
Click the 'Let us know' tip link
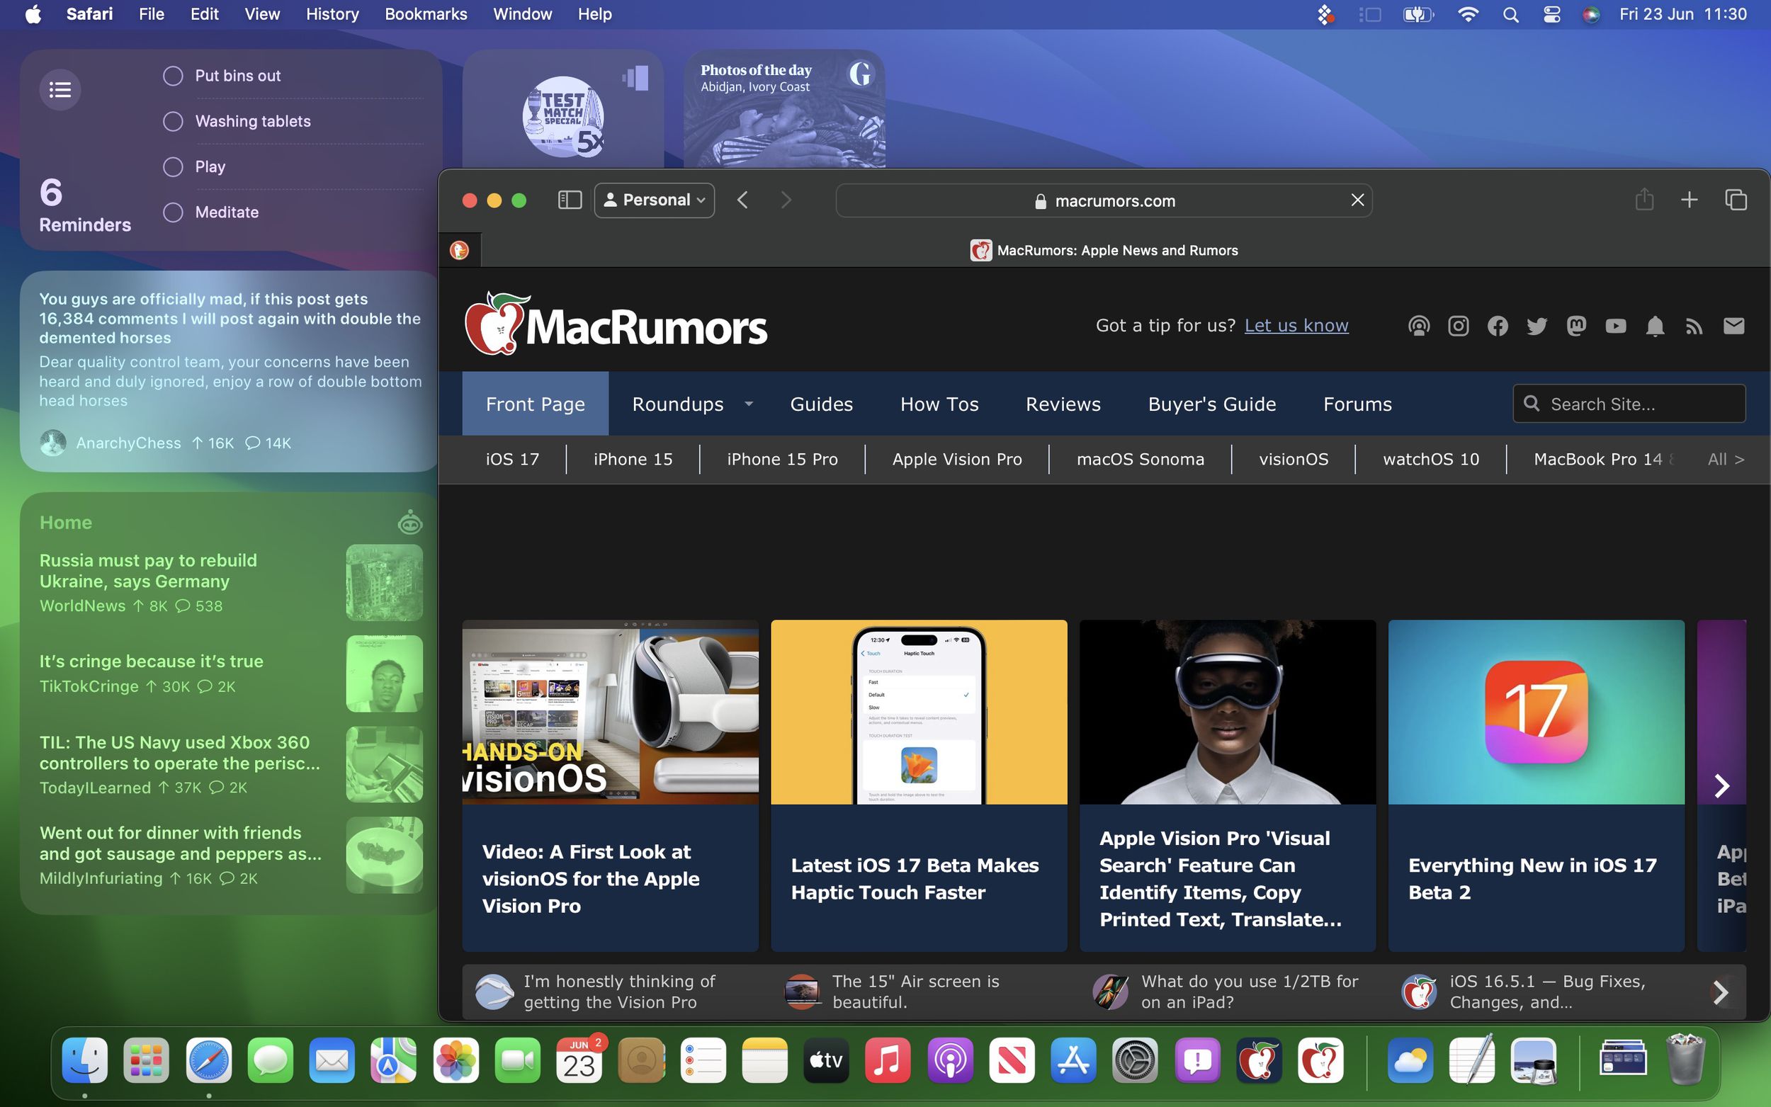pyautogui.click(x=1296, y=325)
